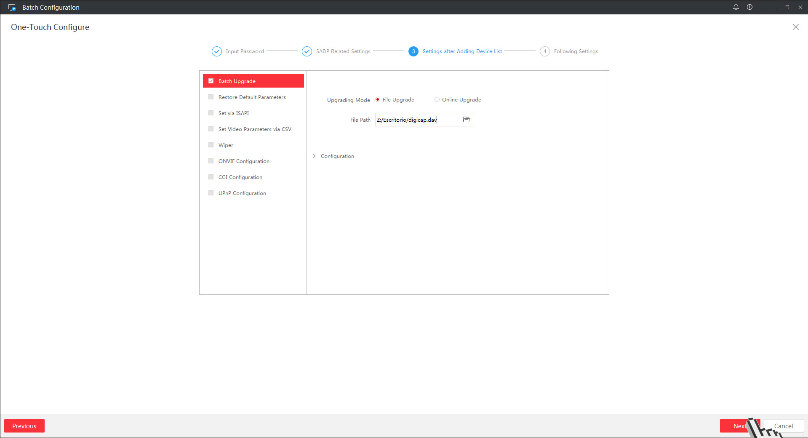Expand the Configuration section
This screenshot has width=808, height=438.
tap(314, 156)
